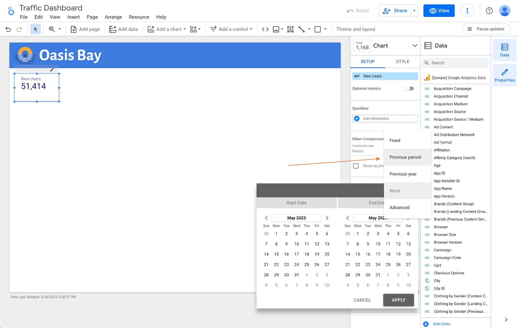Viewport: 518px width, 328px height.
Task: Select the arrow selection mode tool
Action: [x=36, y=29]
